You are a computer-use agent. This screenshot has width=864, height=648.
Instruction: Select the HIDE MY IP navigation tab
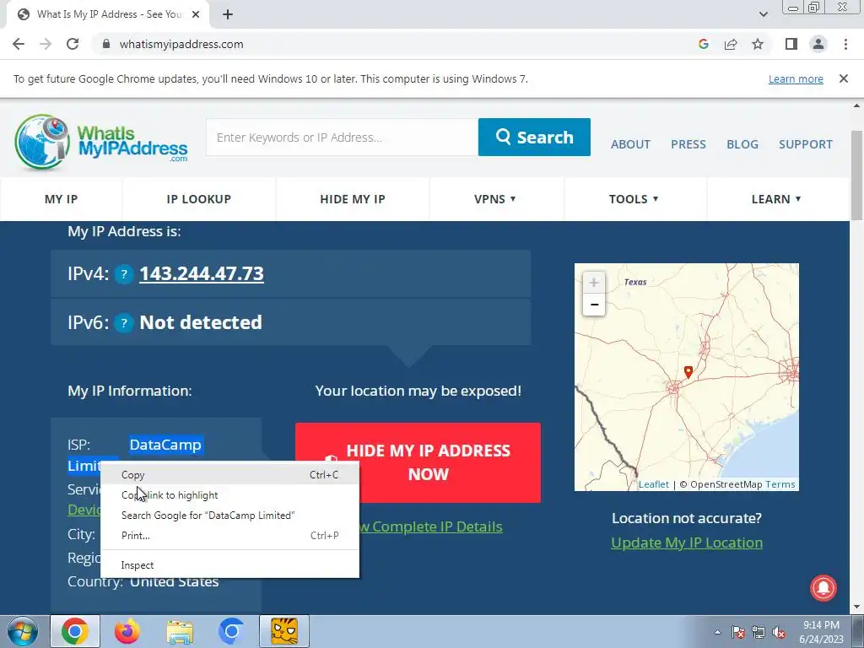(353, 199)
